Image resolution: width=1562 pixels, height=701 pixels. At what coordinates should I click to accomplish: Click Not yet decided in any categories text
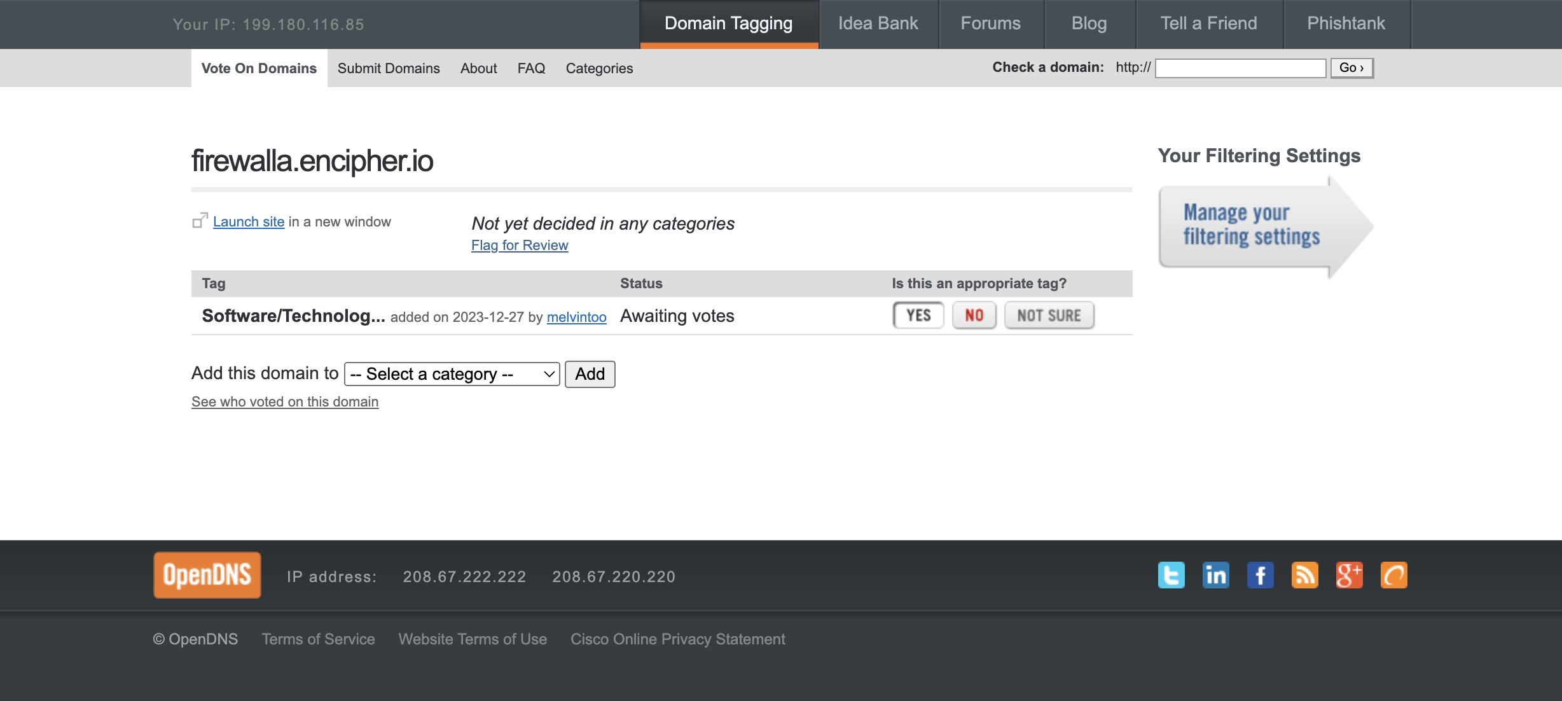tap(603, 223)
